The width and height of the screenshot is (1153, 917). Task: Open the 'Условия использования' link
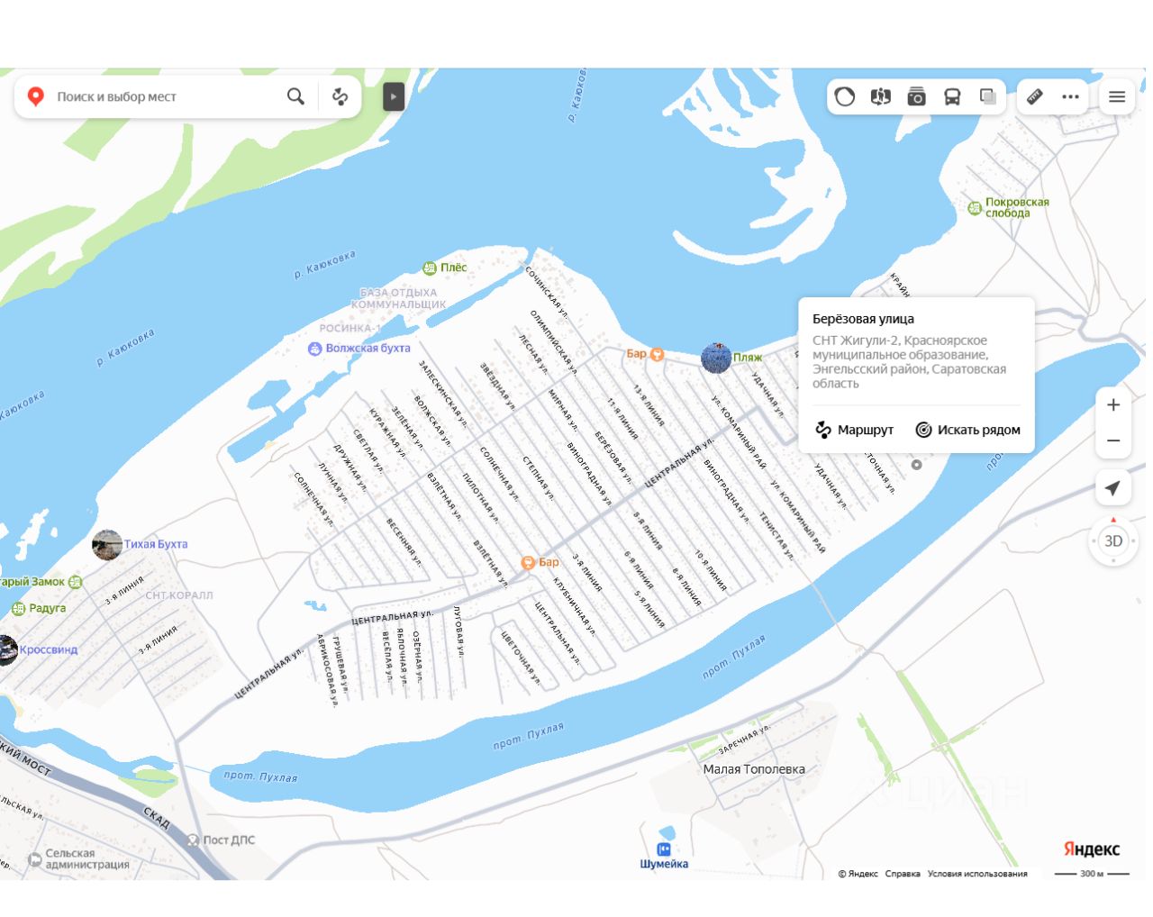point(977,874)
